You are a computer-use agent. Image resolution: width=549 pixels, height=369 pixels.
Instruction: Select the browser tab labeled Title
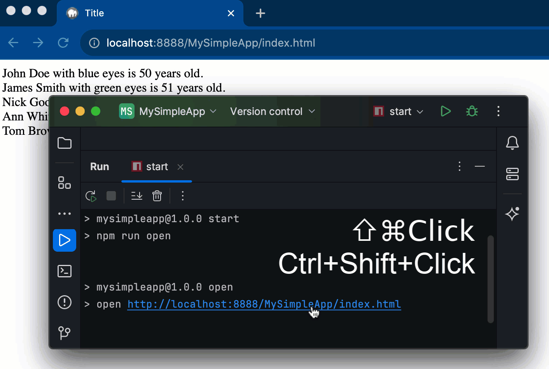coord(93,13)
